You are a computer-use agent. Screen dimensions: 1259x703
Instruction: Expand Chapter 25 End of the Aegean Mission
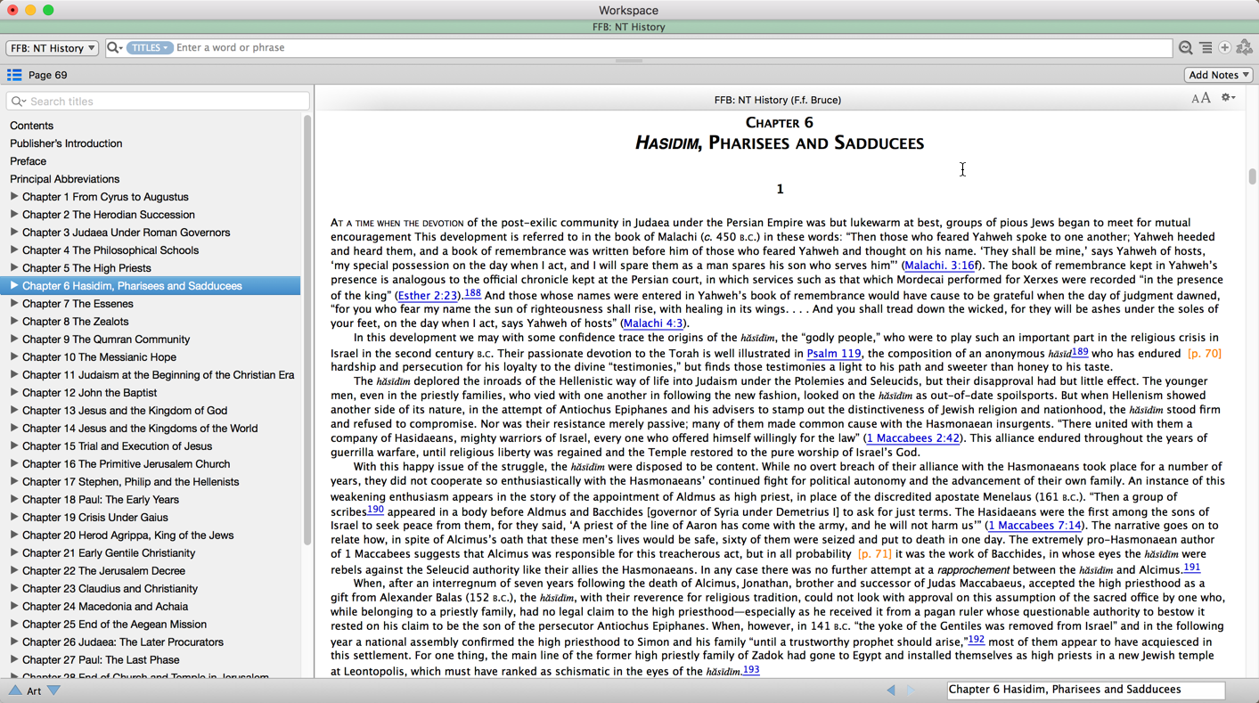14,624
